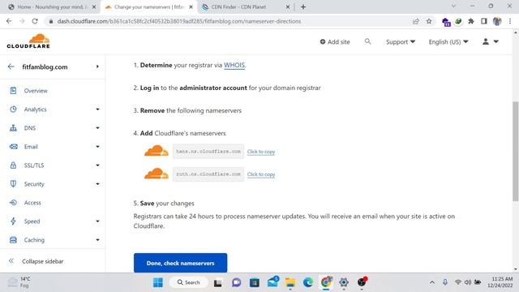Click the Speed lightning bolt icon

pyautogui.click(x=13, y=221)
